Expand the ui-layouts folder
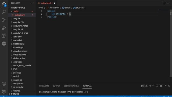Viewport: 172px width, 97px height. [18, 87]
